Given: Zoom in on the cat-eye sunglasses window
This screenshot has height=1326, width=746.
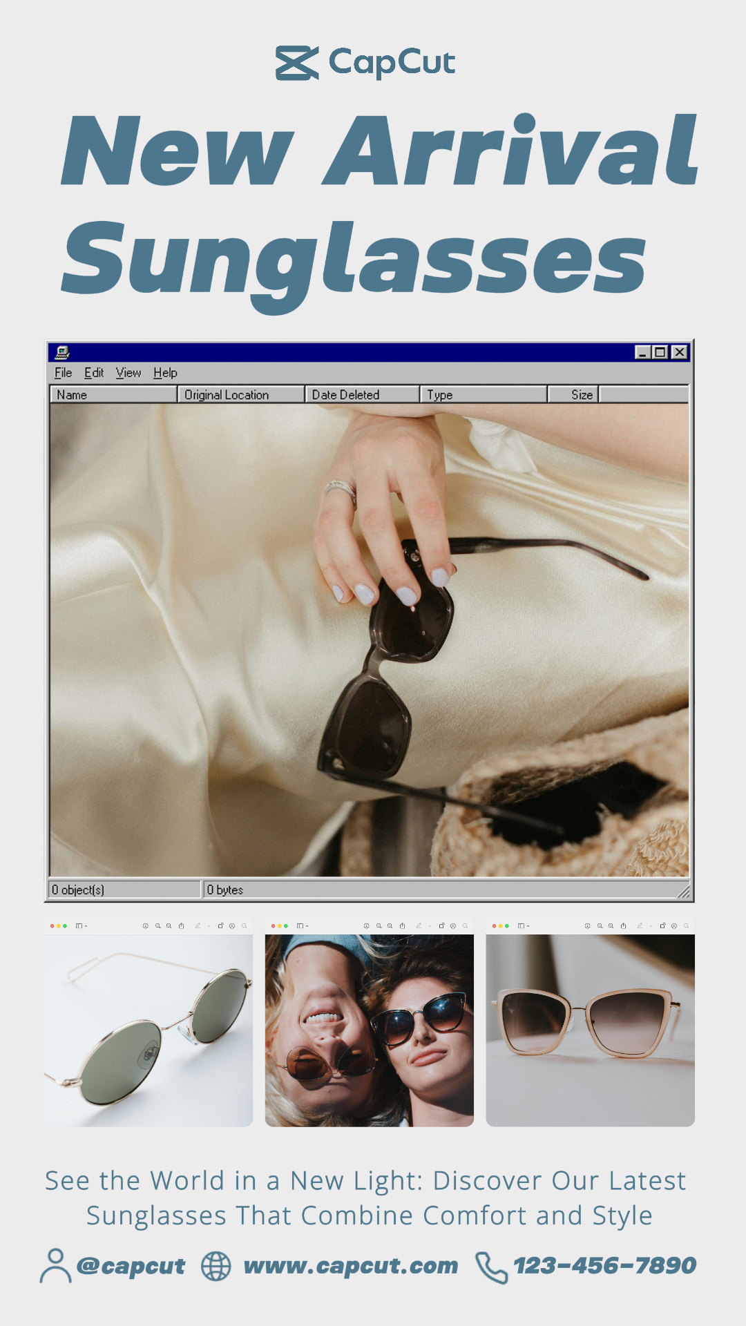Looking at the screenshot, I should coord(611,926).
